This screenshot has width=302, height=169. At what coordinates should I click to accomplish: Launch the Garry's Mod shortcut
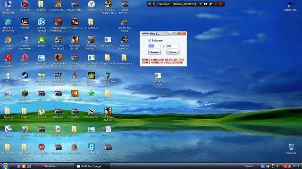[x=91, y=149]
